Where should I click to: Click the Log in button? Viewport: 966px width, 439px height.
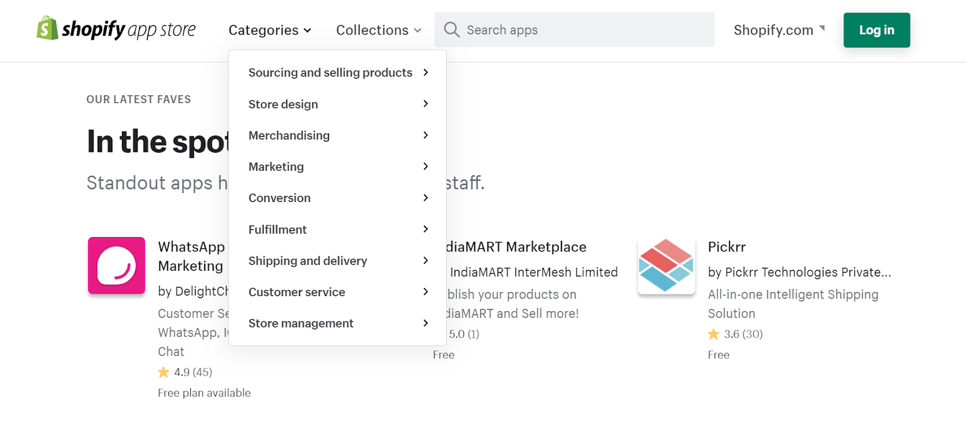click(x=877, y=30)
